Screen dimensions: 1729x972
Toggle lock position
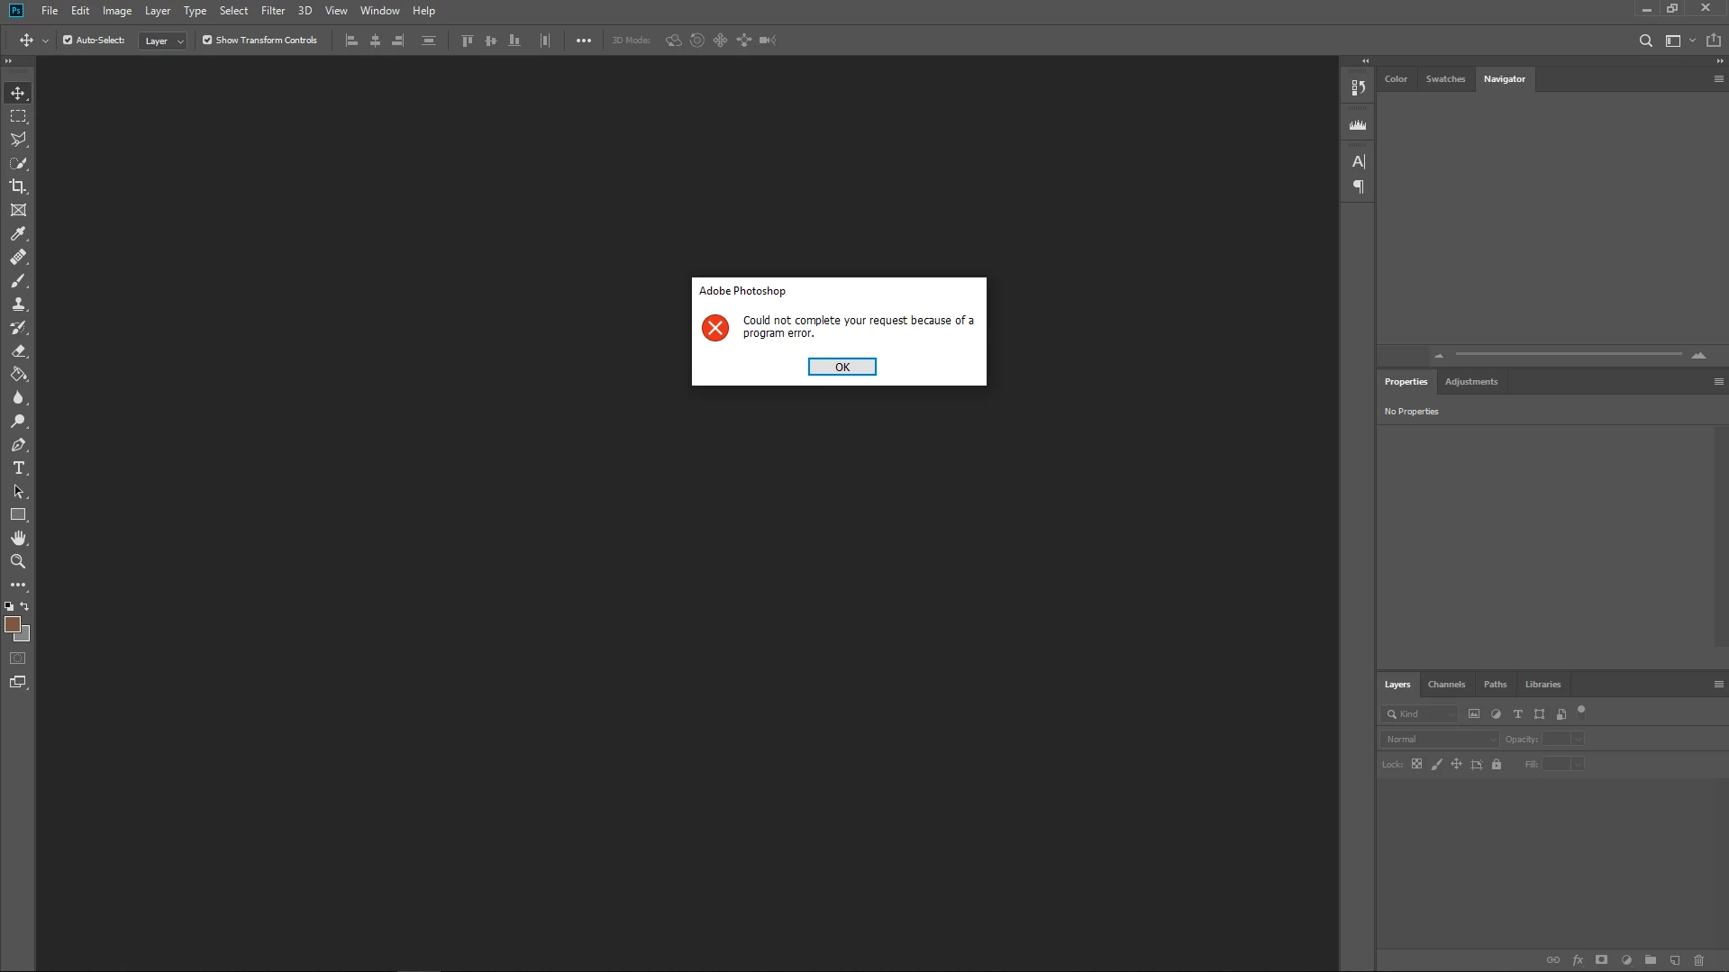pyautogui.click(x=1456, y=764)
